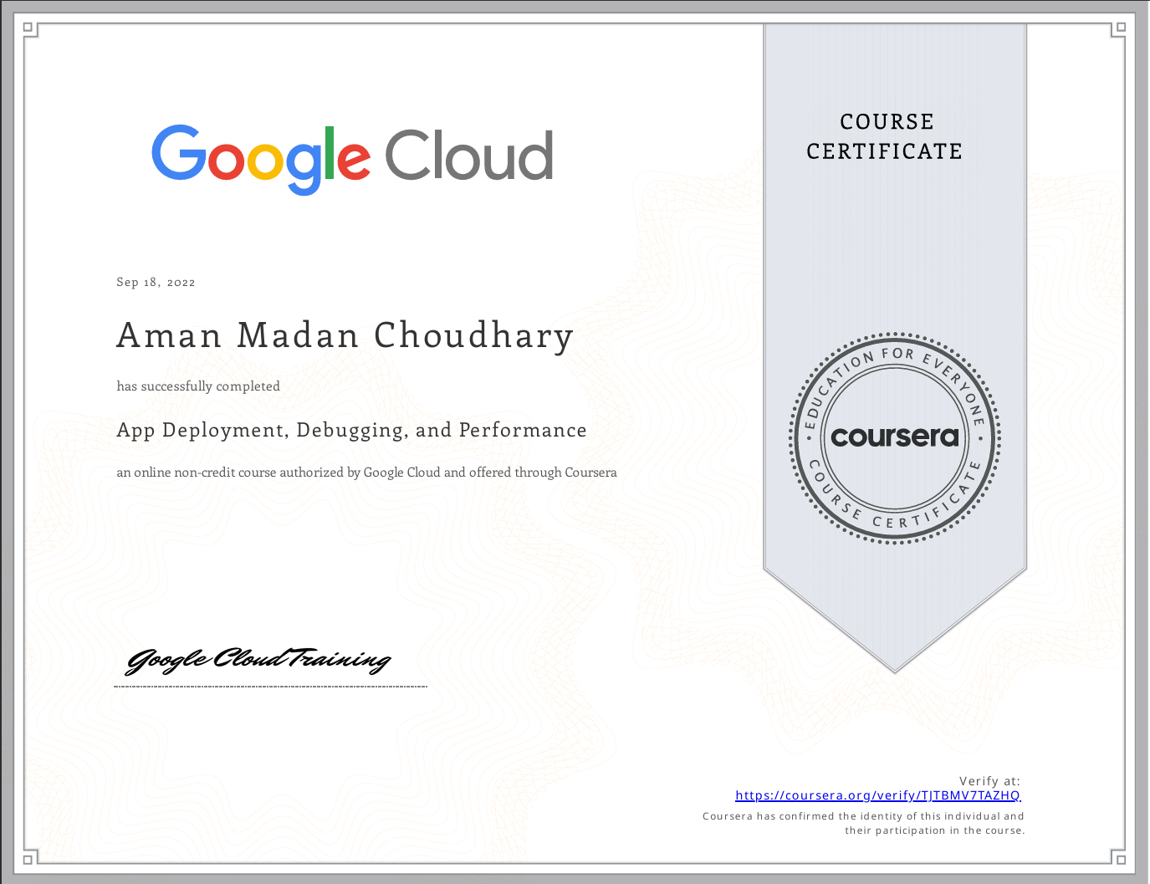1150x884 pixels.
Task: Click the 'has successfully completed' text
Action: pos(198,386)
